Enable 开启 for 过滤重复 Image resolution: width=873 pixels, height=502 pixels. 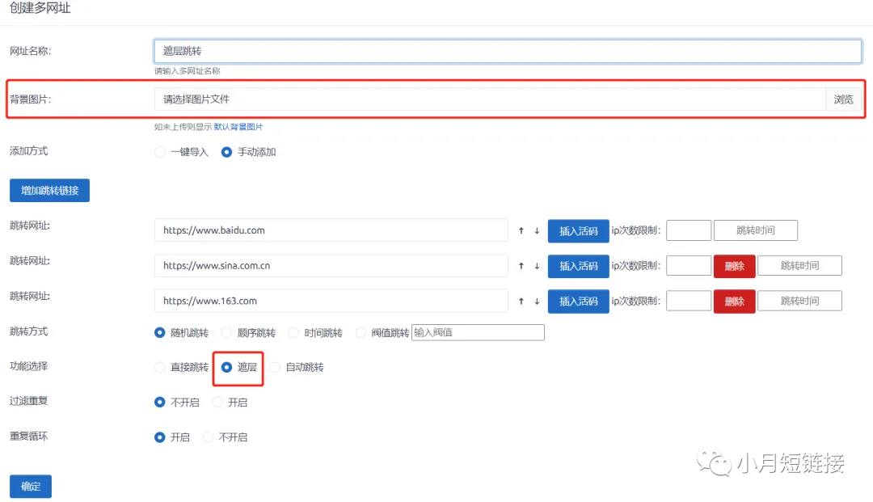217,402
